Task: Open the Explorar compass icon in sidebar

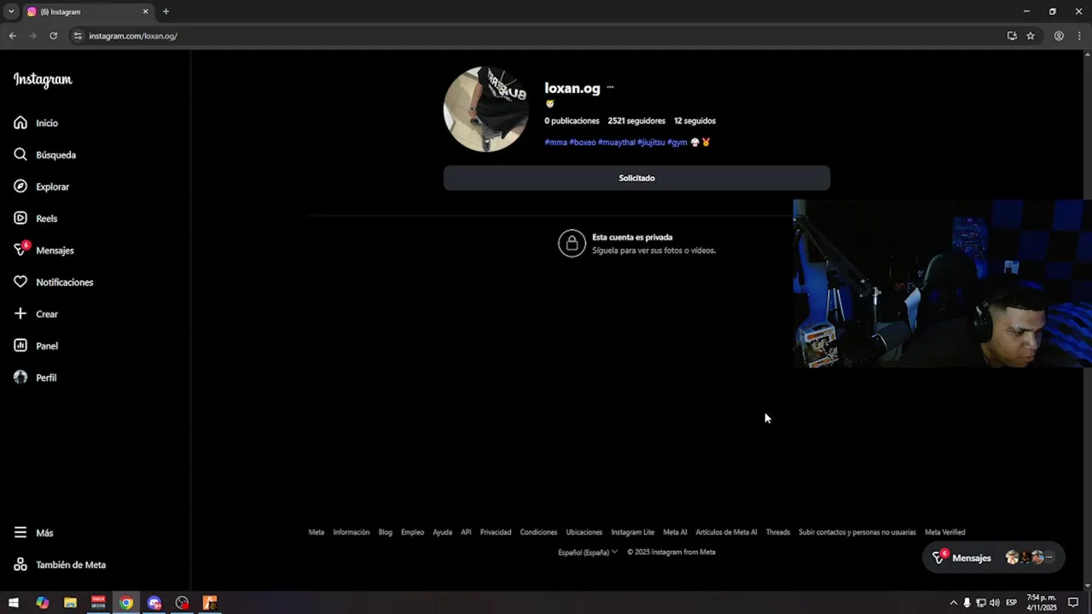Action: coord(20,186)
